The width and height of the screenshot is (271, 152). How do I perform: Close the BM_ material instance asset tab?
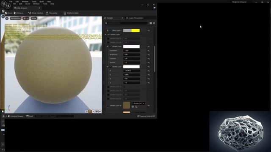point(39,8)
